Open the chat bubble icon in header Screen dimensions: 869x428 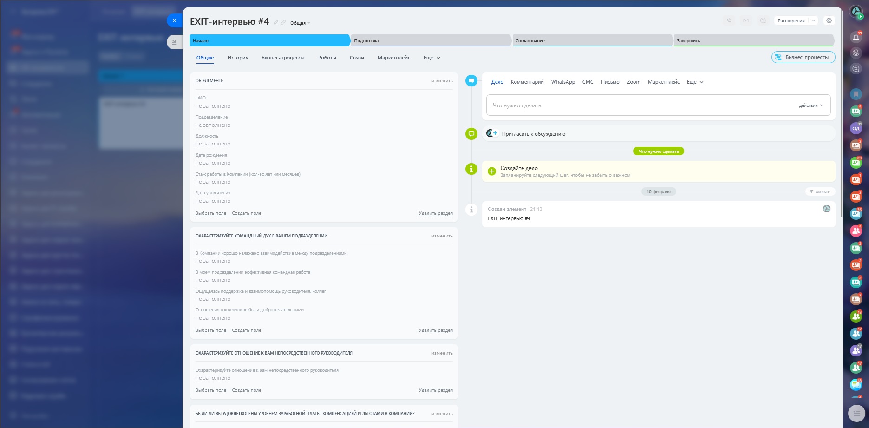point(763,20)
